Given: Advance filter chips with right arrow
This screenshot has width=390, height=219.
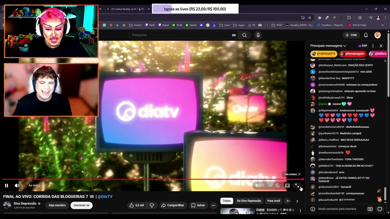Looking at the screenshot, I should (x=297, y=201).
